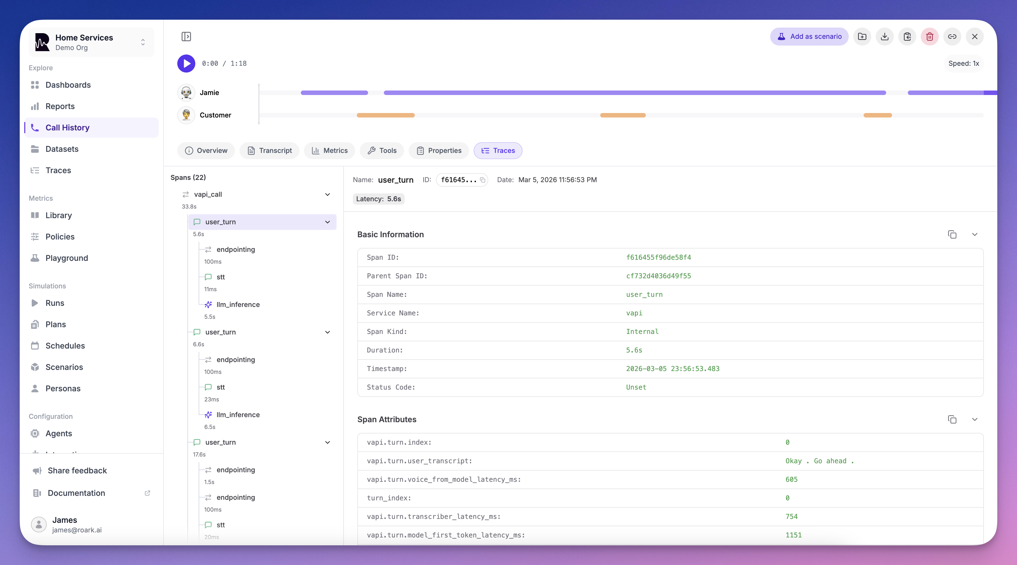Play the call recording
This screenshot has height=565, width=1017.
pyautogui.click(x=186, y=64)
